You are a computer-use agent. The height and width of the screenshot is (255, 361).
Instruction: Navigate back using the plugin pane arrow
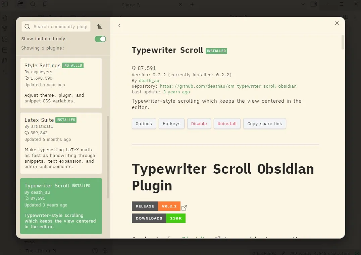[x=119, y=25]
